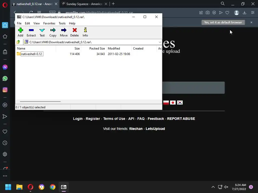Screen dimensions: 258x193
Task: Open sidebar bookmarks star icon
Action: tap(5, 36)
